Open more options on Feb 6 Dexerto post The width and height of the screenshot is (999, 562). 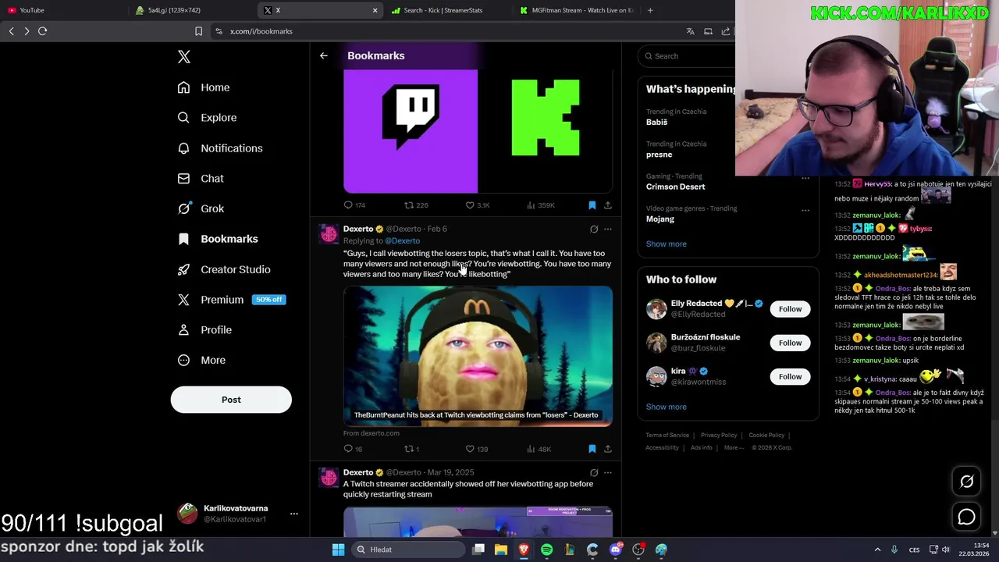tap(608, 229)
